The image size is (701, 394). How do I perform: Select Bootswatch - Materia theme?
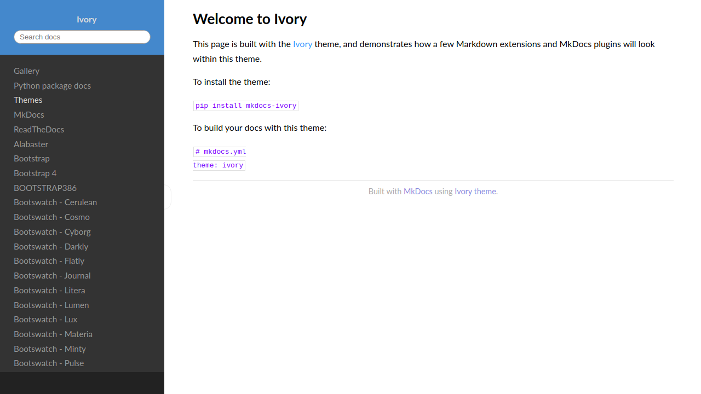[x=53, y=334]
